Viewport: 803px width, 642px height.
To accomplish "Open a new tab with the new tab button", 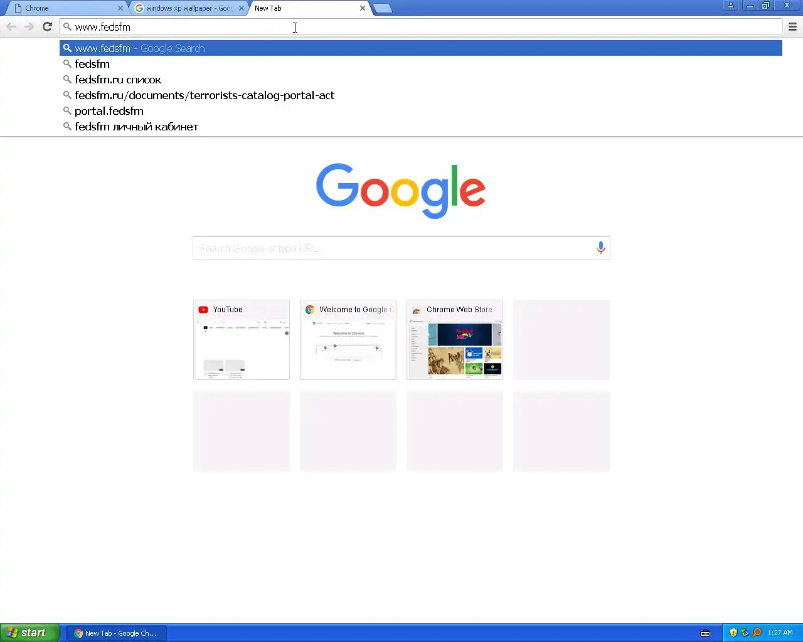I will [x=382, y=8].
